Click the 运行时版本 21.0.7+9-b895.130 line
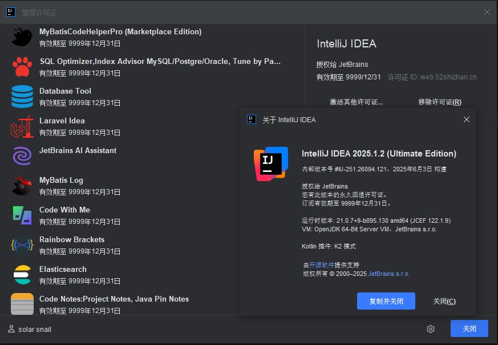 [376, 220]
